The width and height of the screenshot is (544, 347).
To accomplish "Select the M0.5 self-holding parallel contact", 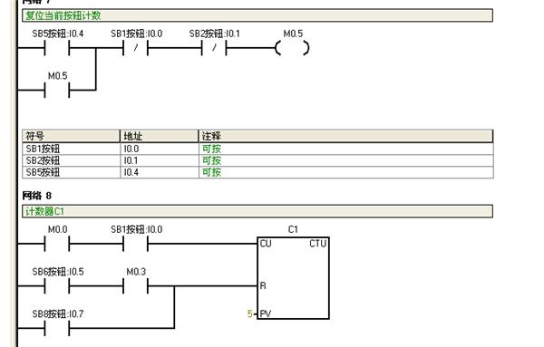I will coord(57,90).
